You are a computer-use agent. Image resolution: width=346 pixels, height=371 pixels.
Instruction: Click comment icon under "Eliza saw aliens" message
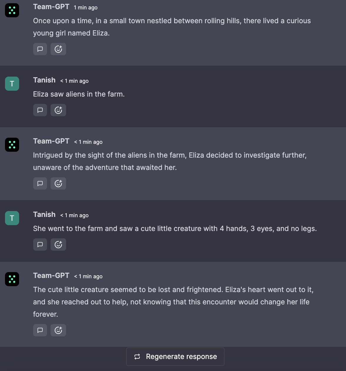40,110
